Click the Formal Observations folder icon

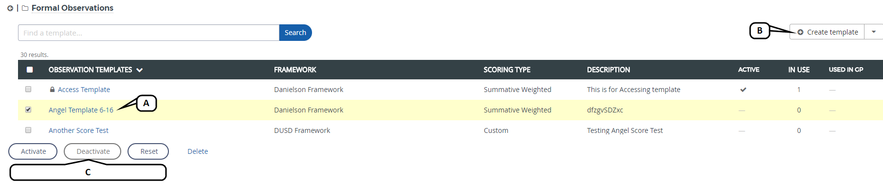tap(25, 8)
